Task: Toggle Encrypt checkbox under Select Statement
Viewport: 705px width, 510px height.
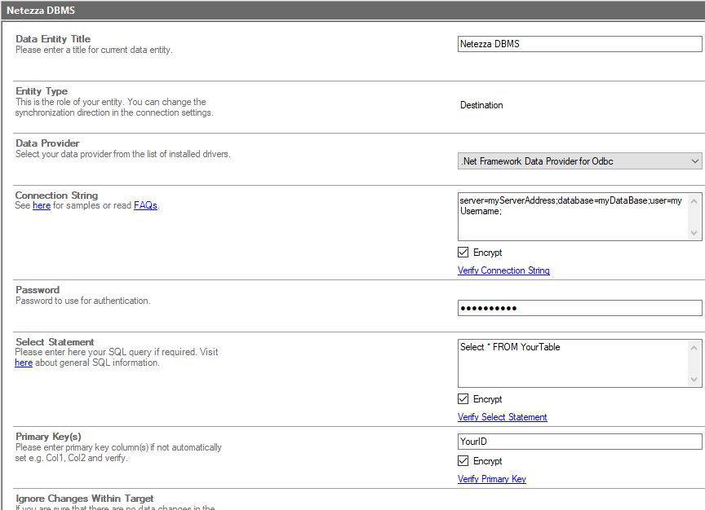Action: pyautogui.click(x=463, y=399)
